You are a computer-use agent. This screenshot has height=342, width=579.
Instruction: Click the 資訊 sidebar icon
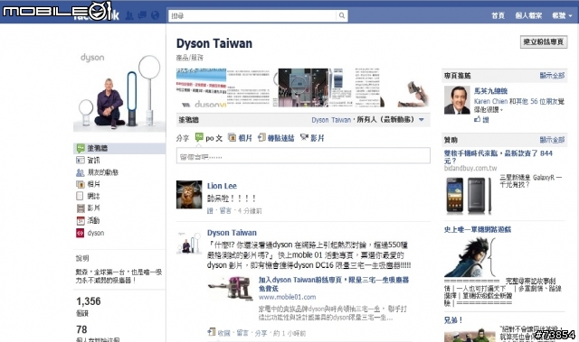(x=81, y=160)
